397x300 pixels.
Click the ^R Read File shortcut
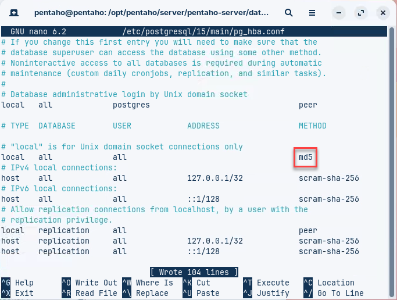(89, 293)
